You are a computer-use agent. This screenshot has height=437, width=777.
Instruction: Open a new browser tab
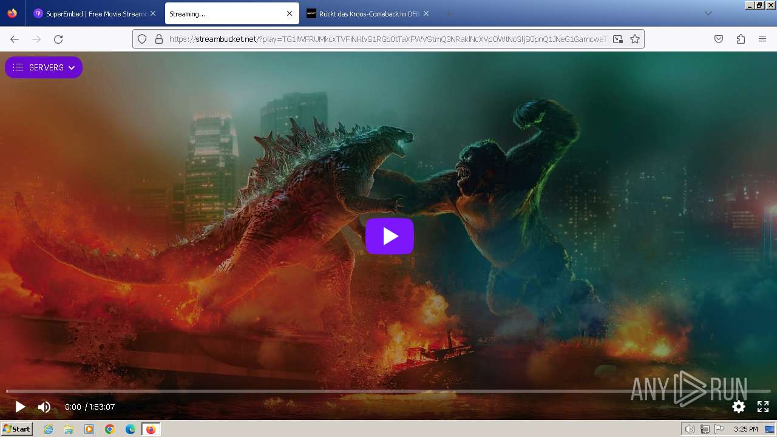click(449, 13)
